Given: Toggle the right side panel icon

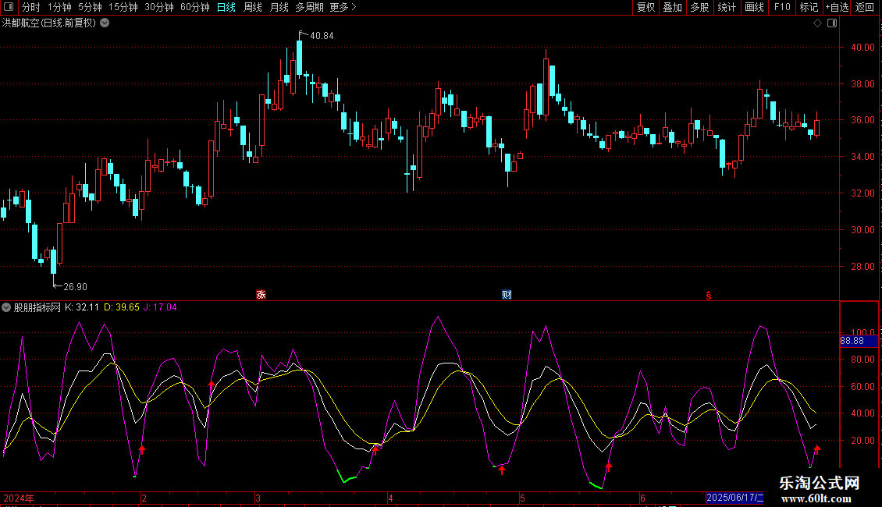Looking at the screenshot, I should [832, 23].
